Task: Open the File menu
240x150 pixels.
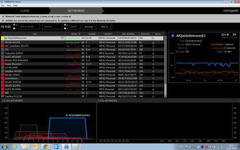Action: tap(2, 5)
